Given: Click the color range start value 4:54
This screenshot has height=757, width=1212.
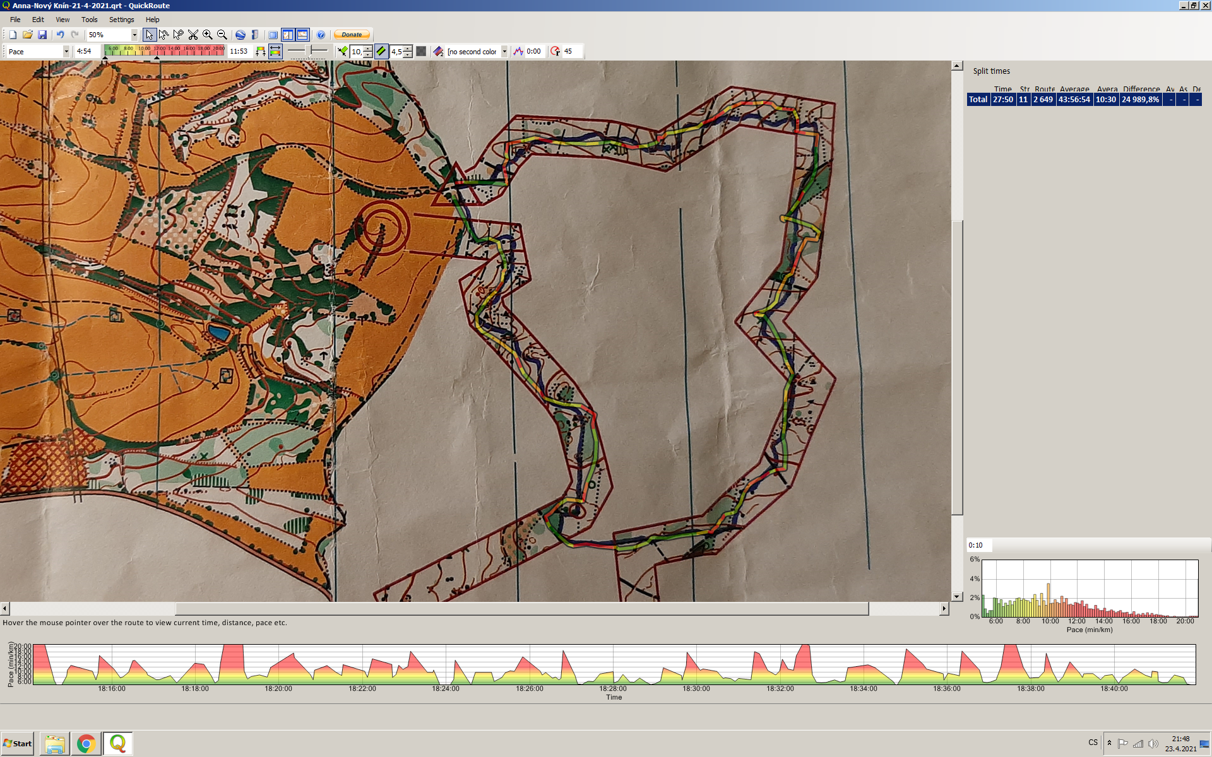Looking at the screenshot, I should 86,51.
